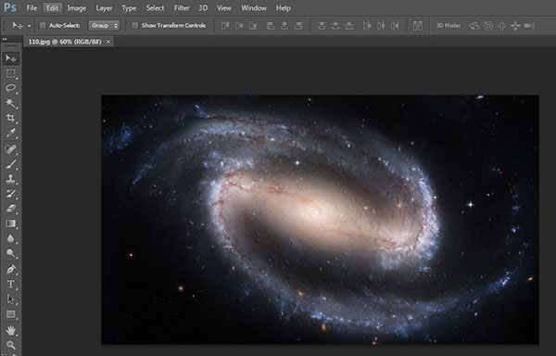This screenshot has height=356, width=556.
Task: Click the Photoshop Ps logo
Action: (x=10, y=7)
